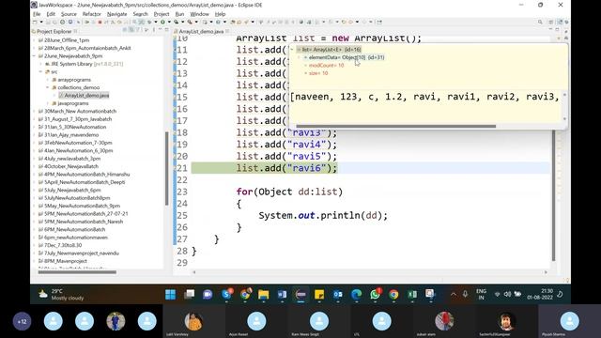The width and height of the screenshot is (601, 338).
Task: Click the Project Explorer filter icon
Action: pyautogui.click(x=138, y=30)
